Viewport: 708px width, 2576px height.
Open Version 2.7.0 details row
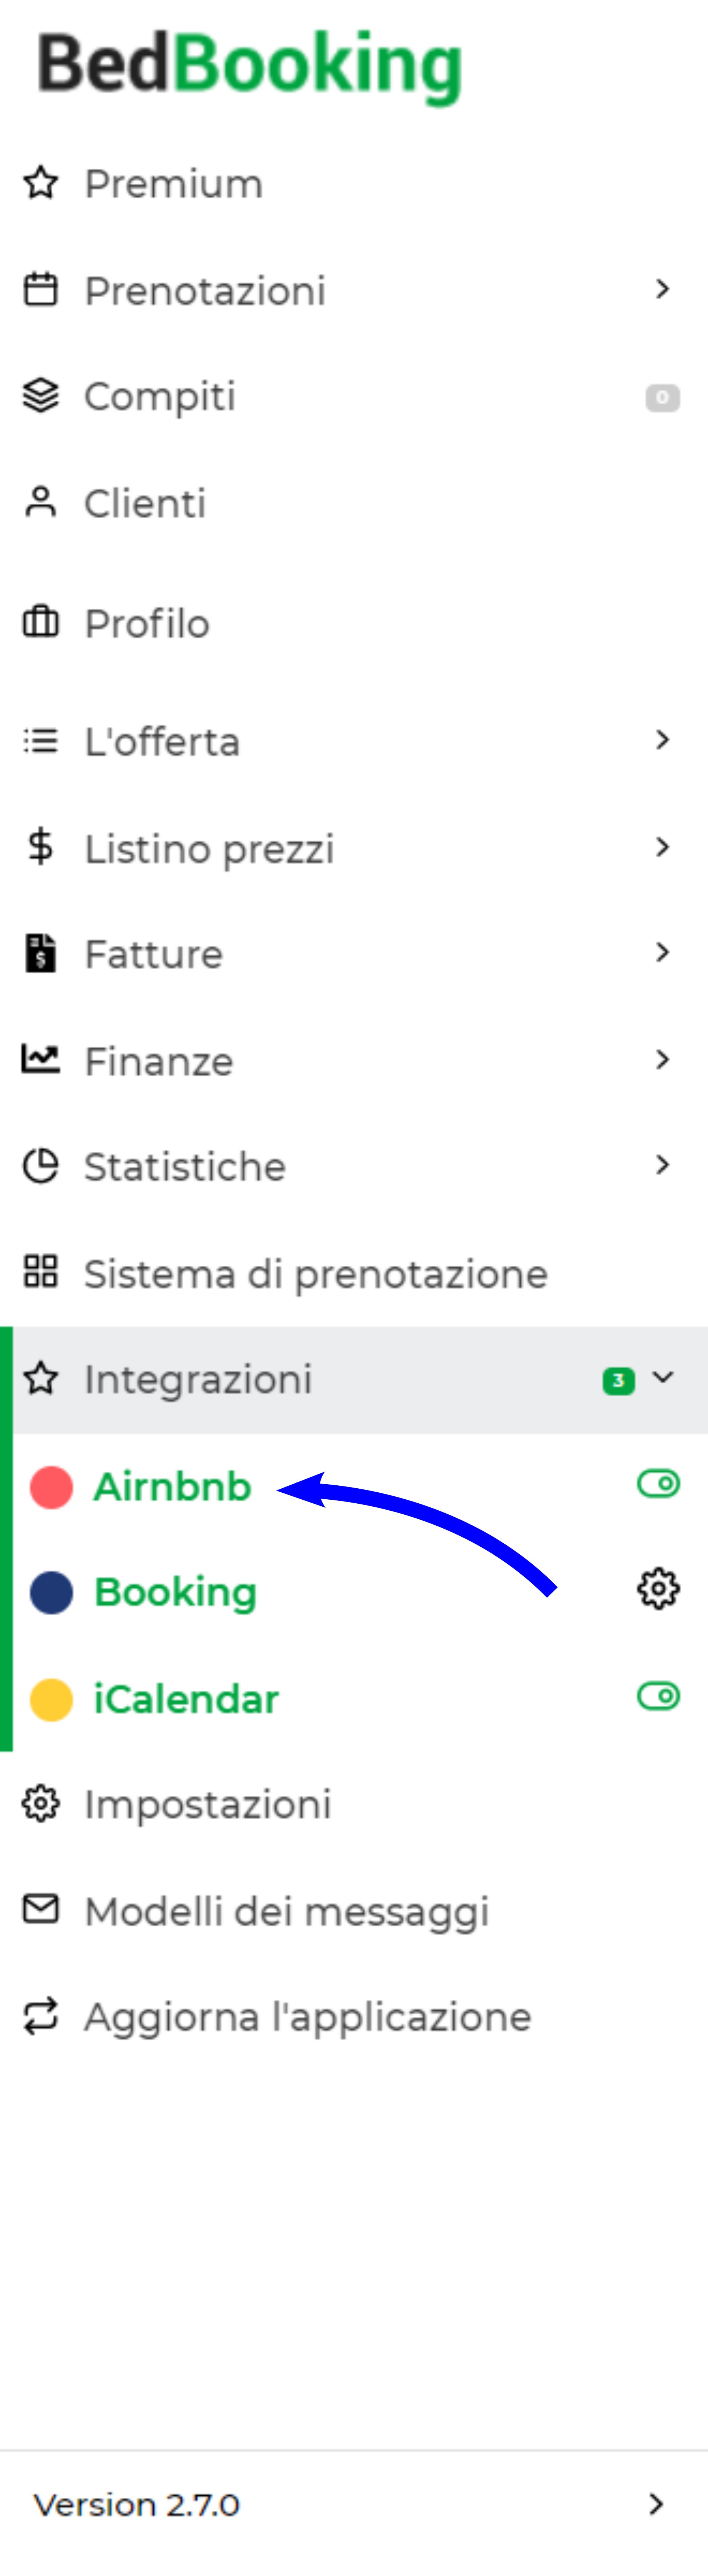354,2504
